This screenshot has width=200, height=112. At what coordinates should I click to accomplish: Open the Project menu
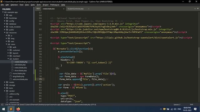[46, 5]
